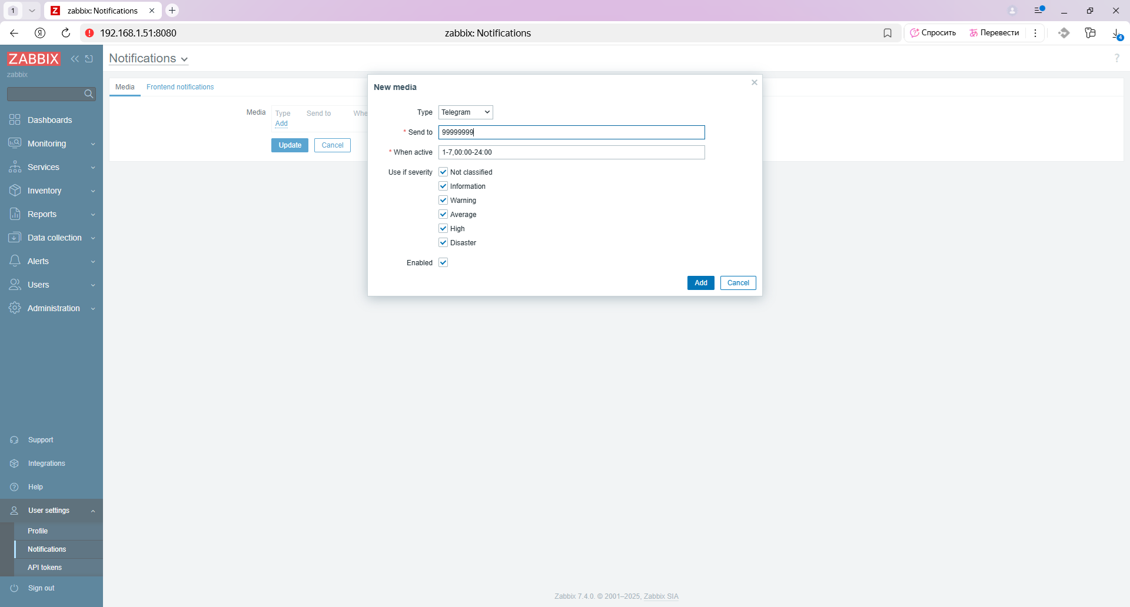
Task: Click the Update button
Action: tap(290, 145)
